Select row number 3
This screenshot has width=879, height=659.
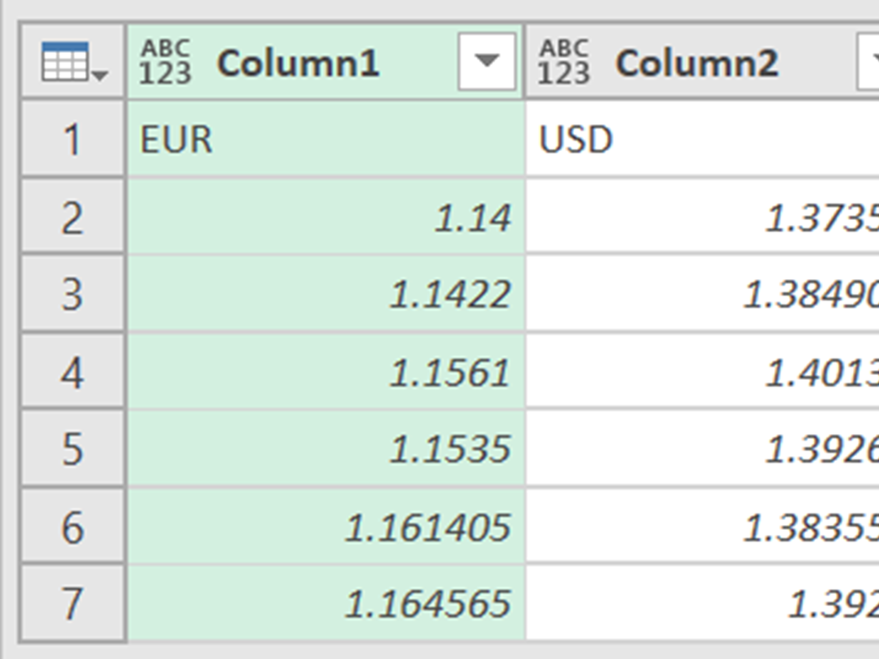coord(73,294)
